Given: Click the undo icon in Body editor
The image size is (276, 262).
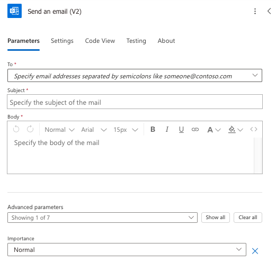Looking at the screenshot, I should [16, 129].
